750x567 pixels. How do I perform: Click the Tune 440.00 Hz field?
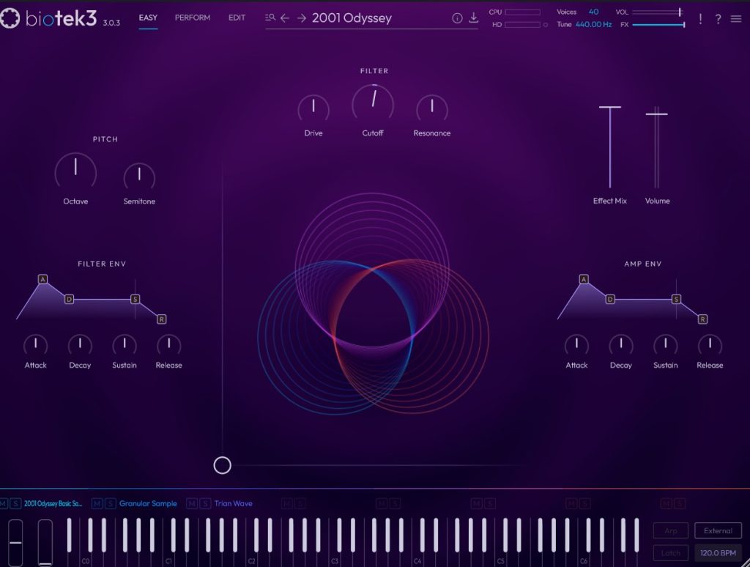593,24
